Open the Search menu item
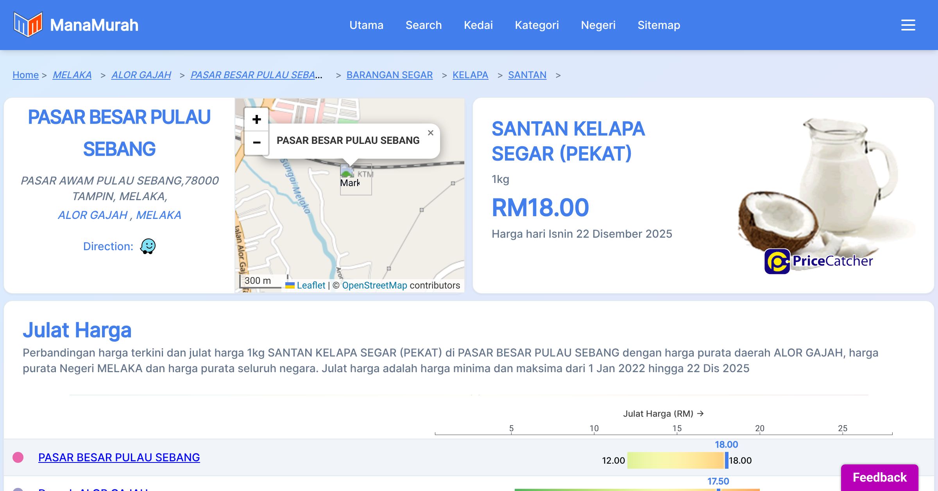 (x=423, y=25)
